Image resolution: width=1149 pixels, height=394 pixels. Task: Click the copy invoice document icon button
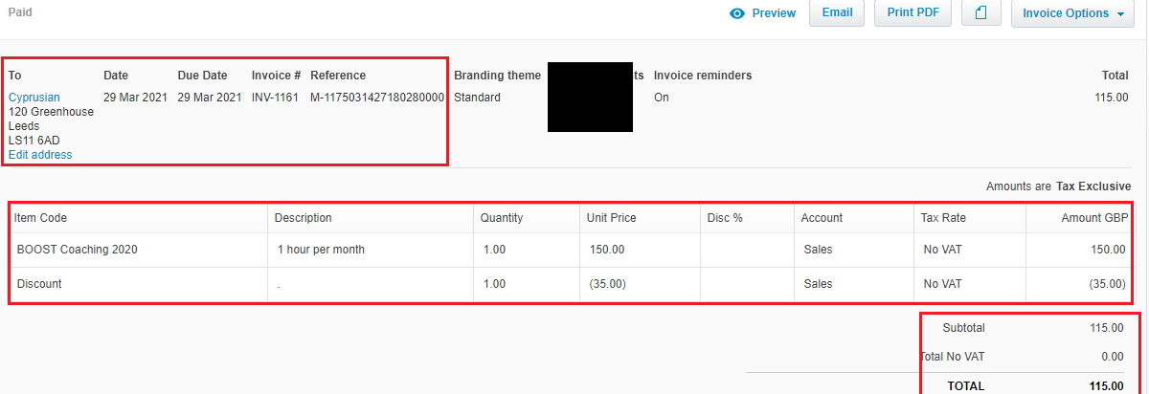coord(980,13)
